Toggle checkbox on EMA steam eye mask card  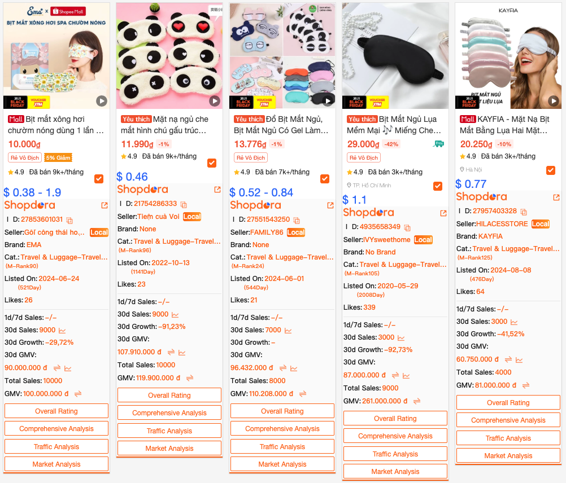[x=99, y=179]
